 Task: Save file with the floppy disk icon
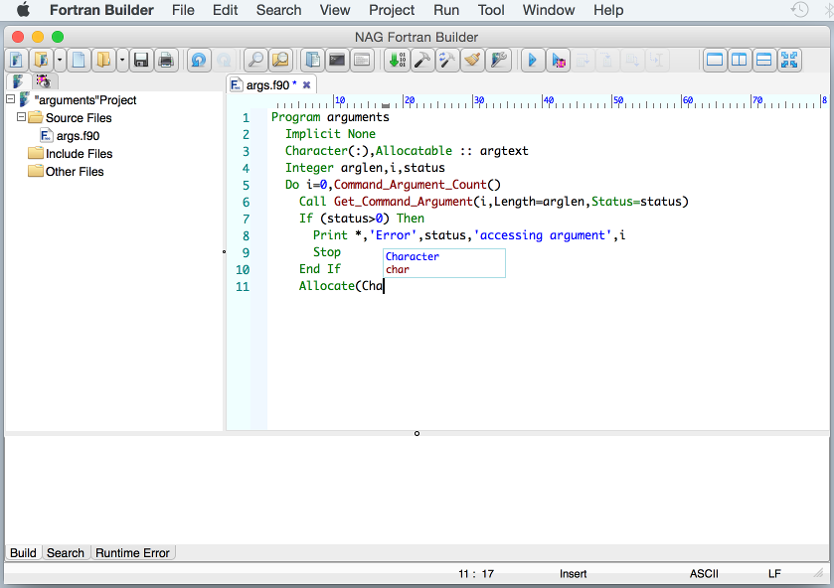point(141,60)
